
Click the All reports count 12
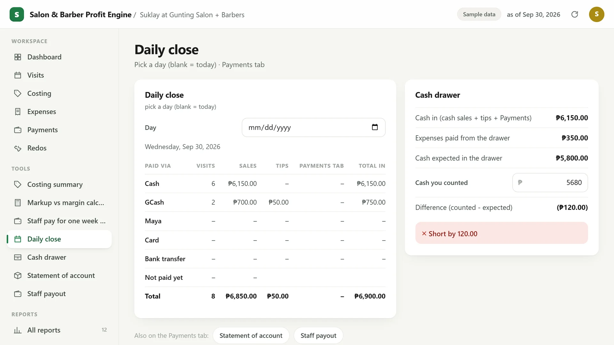[x=104, y=330]
